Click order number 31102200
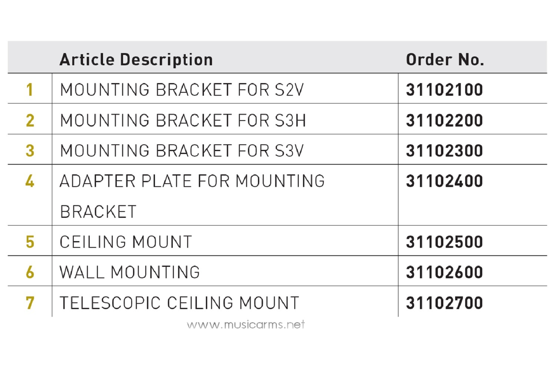Screen dimensions: 556x371 (444, 121)
